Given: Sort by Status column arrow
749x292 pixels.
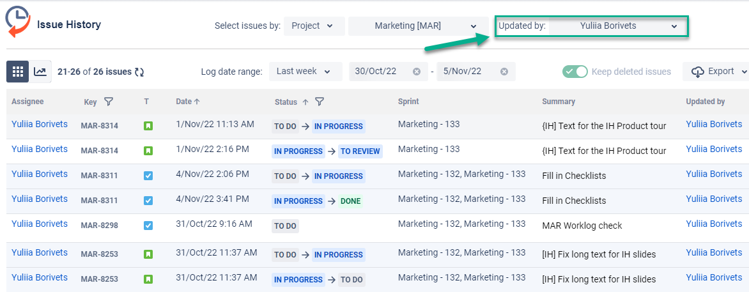Looking at the screenshot, I should coord(305,102).
